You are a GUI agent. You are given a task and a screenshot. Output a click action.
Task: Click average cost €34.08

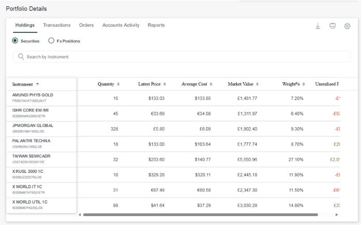point(204,114)
